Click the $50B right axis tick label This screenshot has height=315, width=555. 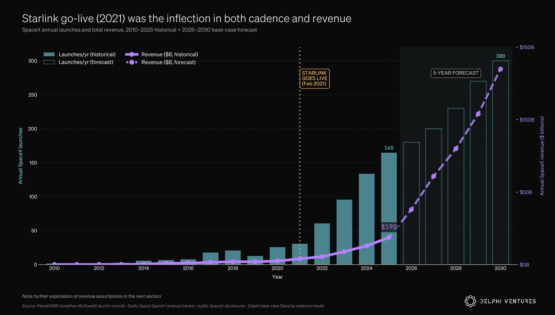tap(526, 192)
